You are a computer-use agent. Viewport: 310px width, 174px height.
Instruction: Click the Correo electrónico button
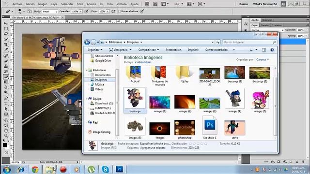coord(217,50)
